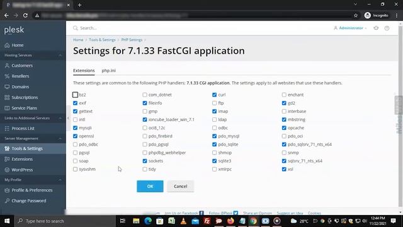The image size is (403, 227).
Task: Open a new browser tab
Action: (x=80, y=5)
